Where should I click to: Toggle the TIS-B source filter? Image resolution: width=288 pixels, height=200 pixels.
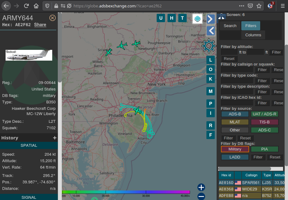tap(265, 122)
